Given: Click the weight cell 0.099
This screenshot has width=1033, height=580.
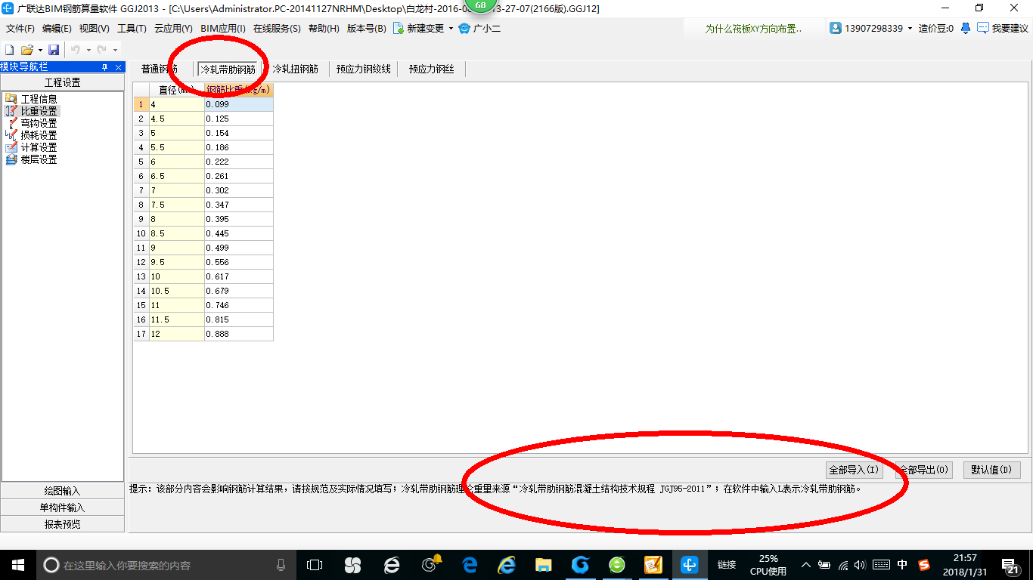Looking at the screenshot, I should tap(238, 104).
